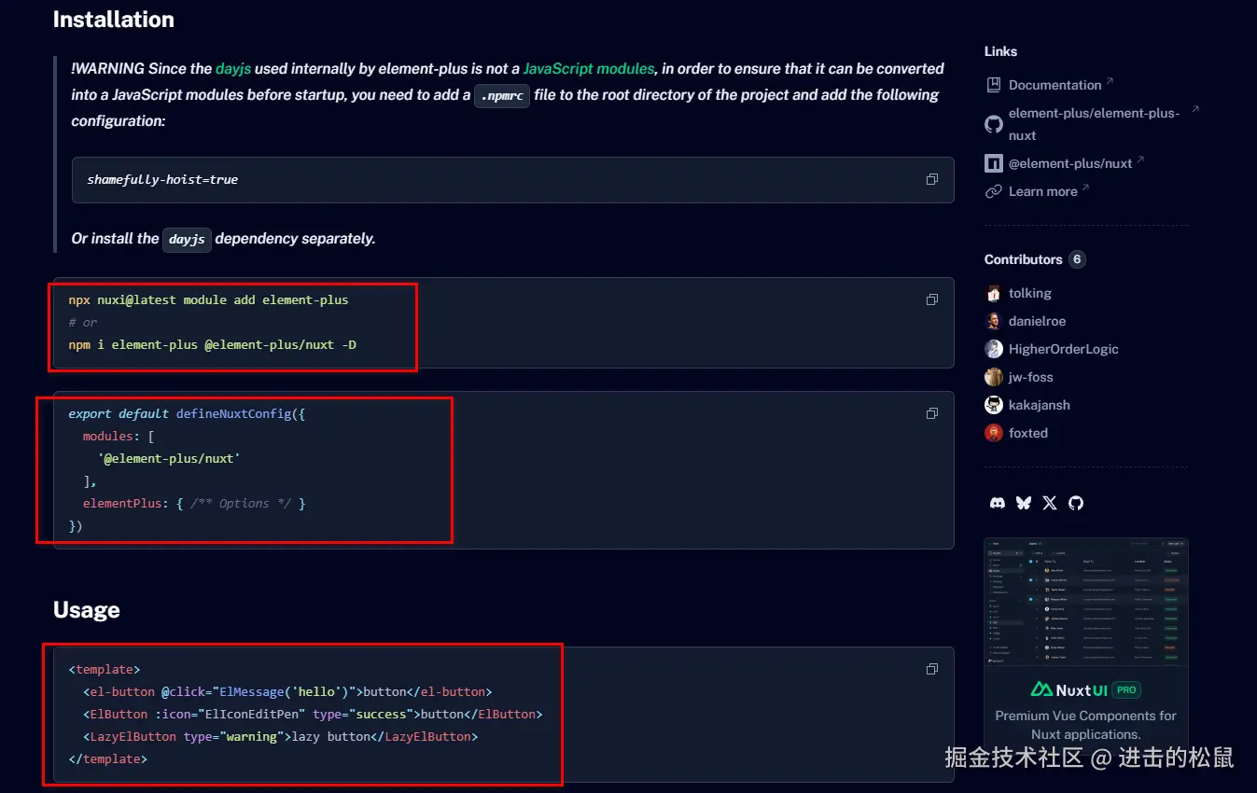Click the Contributors count badge 6
This screenshot has width=1257, height=793.
[1077, 259]
